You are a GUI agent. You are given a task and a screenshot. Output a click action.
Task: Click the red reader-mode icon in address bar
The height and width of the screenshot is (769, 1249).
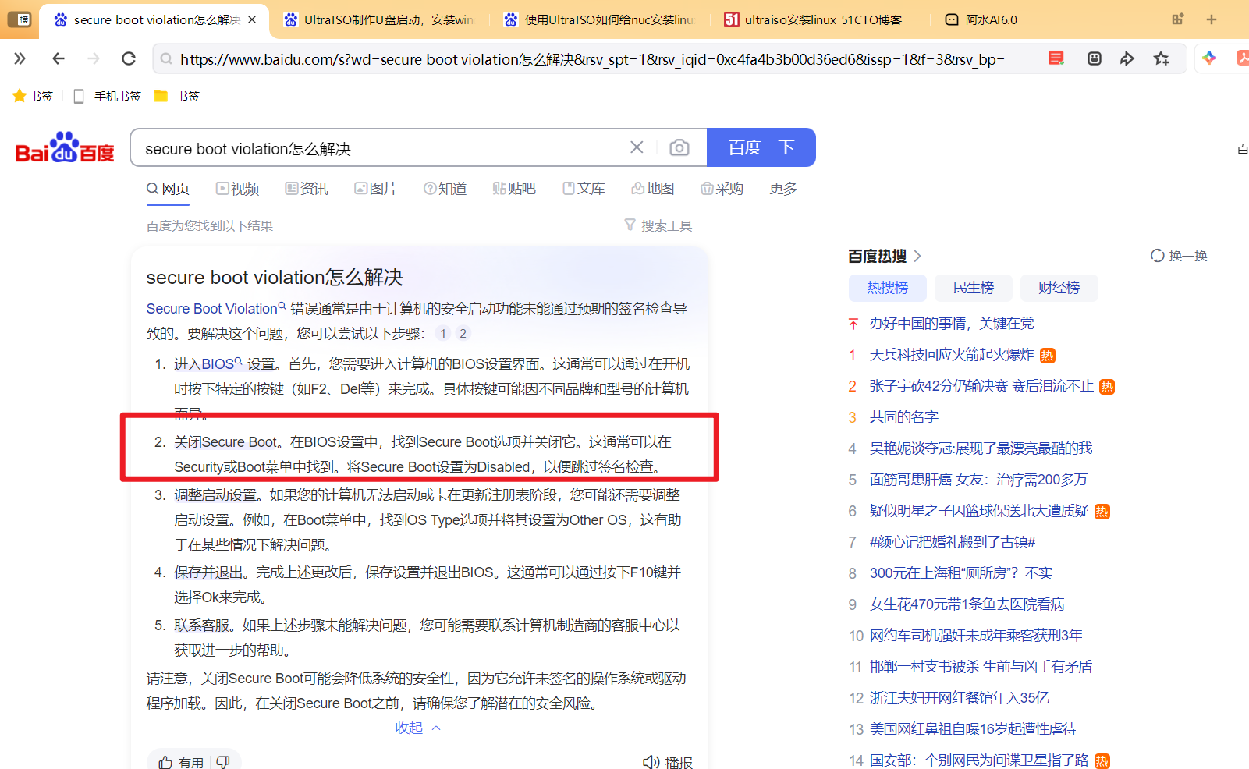1056,58
